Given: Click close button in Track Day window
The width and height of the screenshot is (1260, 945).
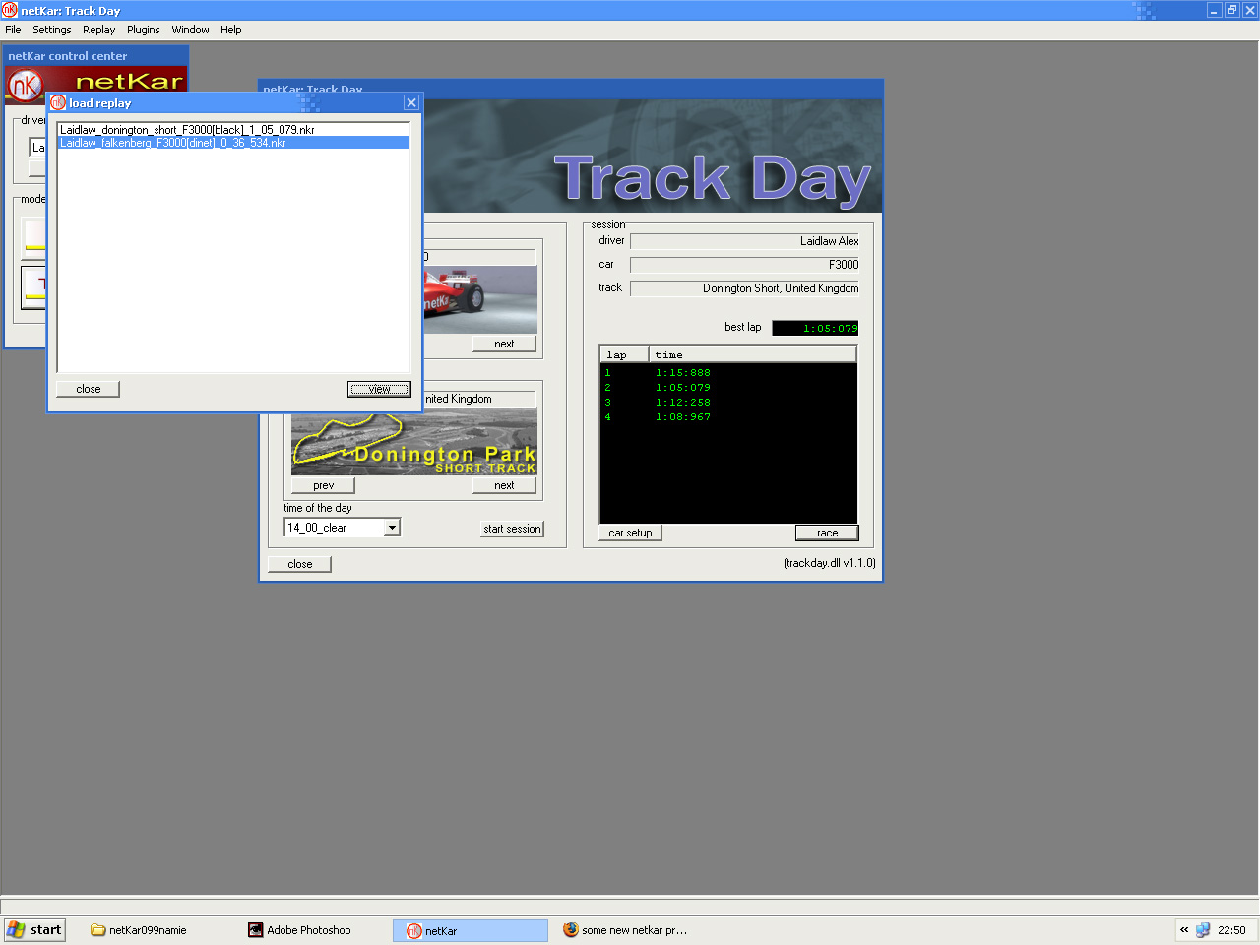Looking at the screenshot, I should [x=299, y=564].
